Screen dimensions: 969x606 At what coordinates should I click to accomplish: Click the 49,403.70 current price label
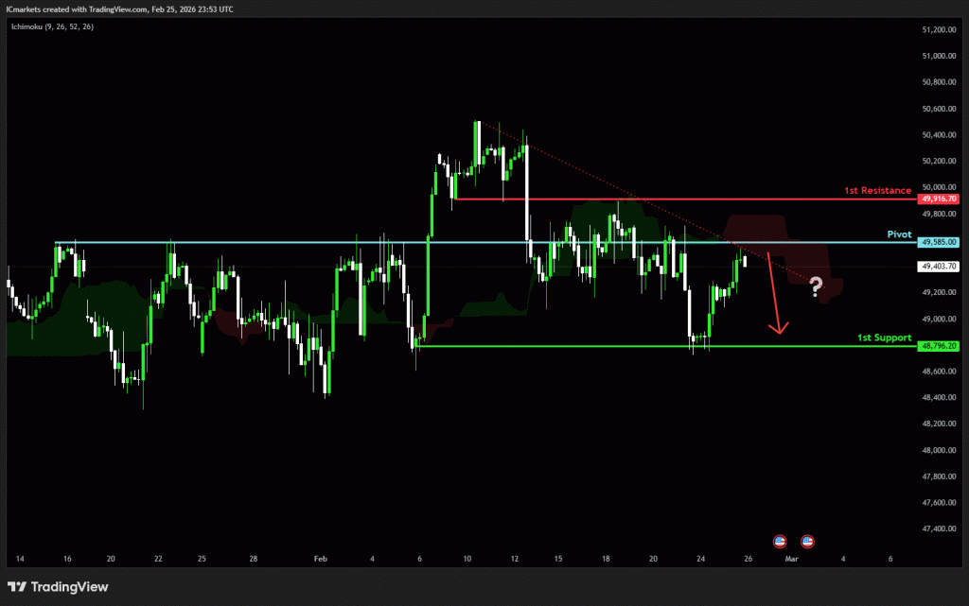pyautogui.click(x=939, y=267)
